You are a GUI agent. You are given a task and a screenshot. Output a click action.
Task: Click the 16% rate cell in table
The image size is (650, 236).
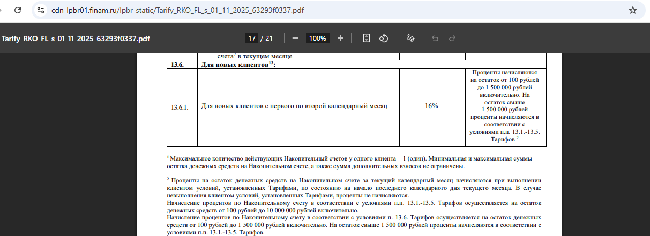(x=431, y=106)
